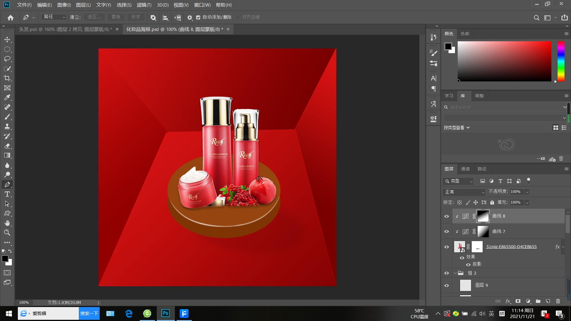
Task: Toggle the auto add/delete checkbox
Action: [x=198, y=17]
